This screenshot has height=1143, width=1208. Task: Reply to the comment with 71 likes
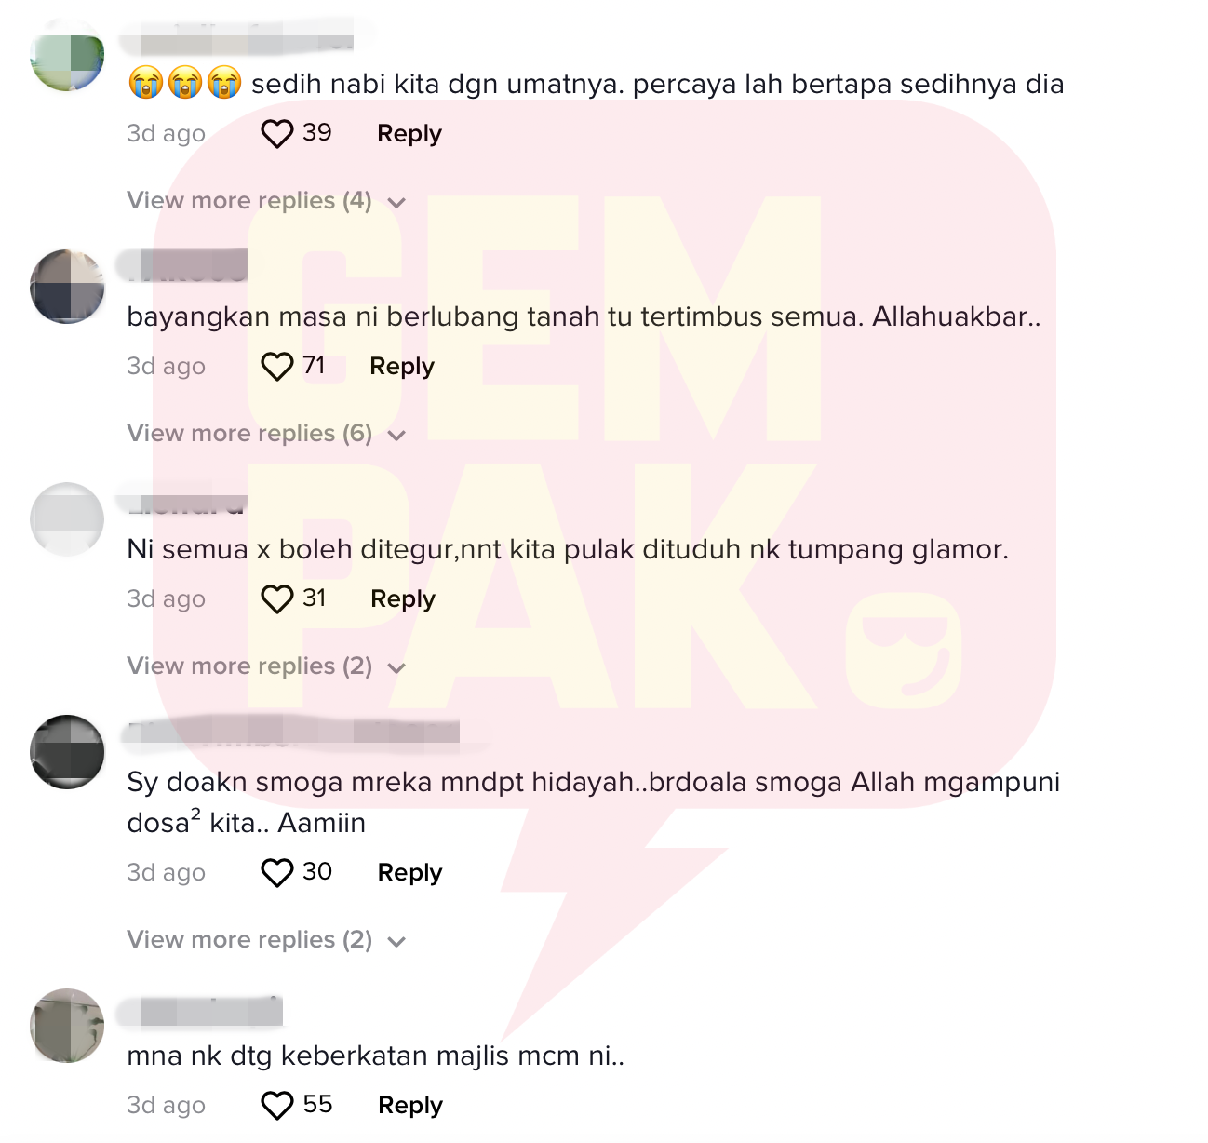(402, 367)
